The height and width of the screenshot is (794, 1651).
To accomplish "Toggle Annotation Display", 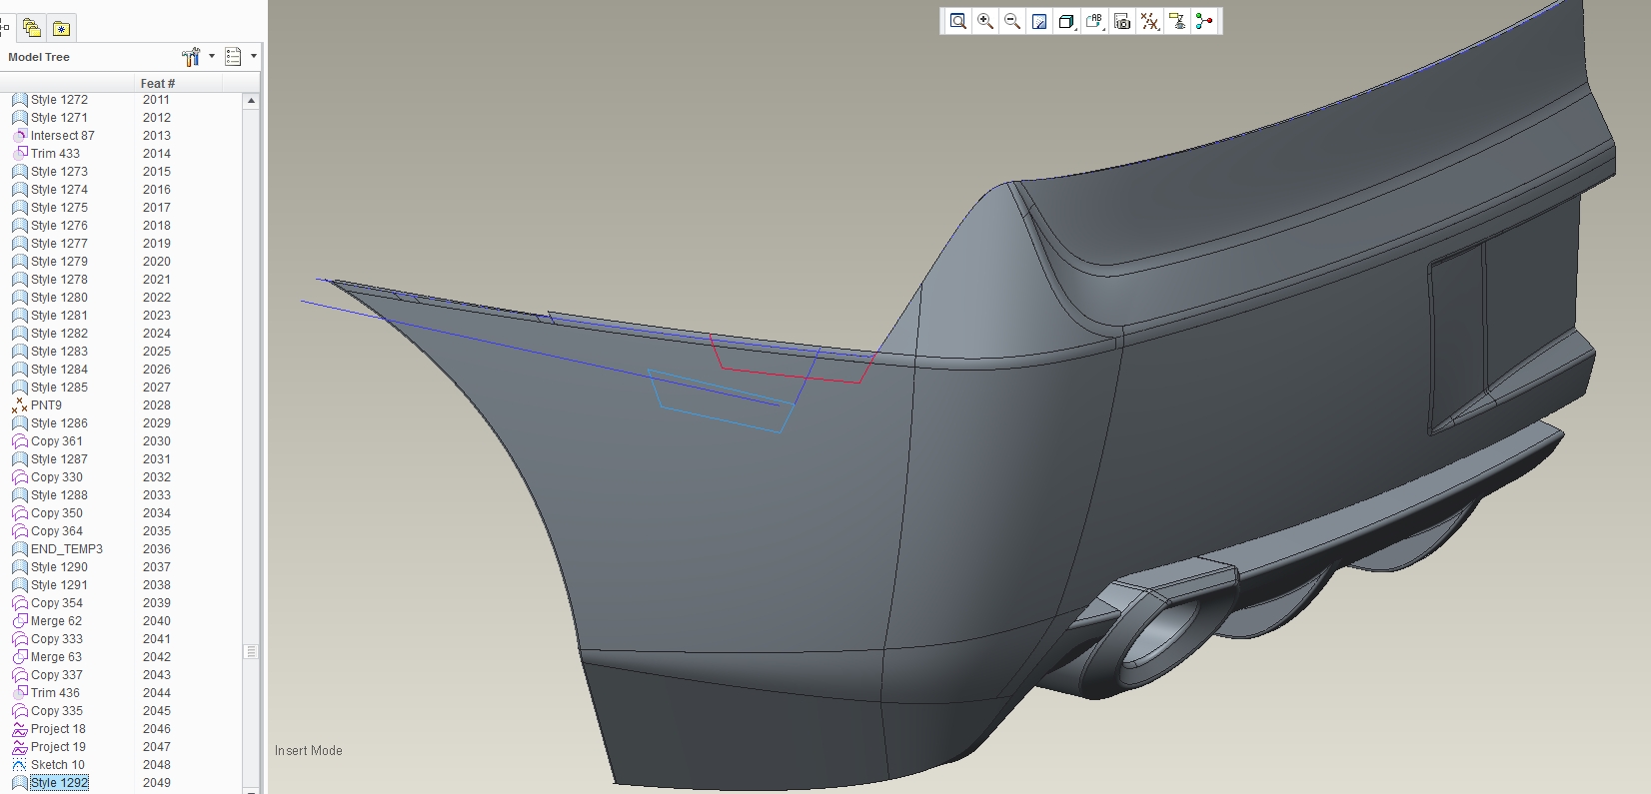I will pos(1177,21).
